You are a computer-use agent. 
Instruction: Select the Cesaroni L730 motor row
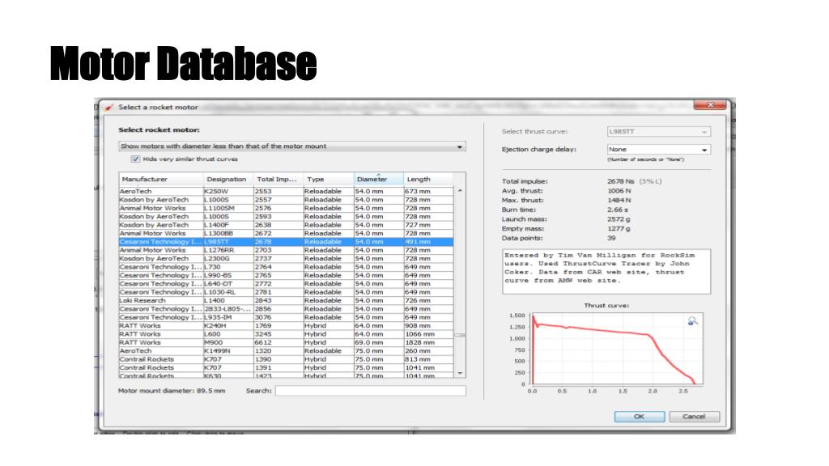(x=286, y=267)
